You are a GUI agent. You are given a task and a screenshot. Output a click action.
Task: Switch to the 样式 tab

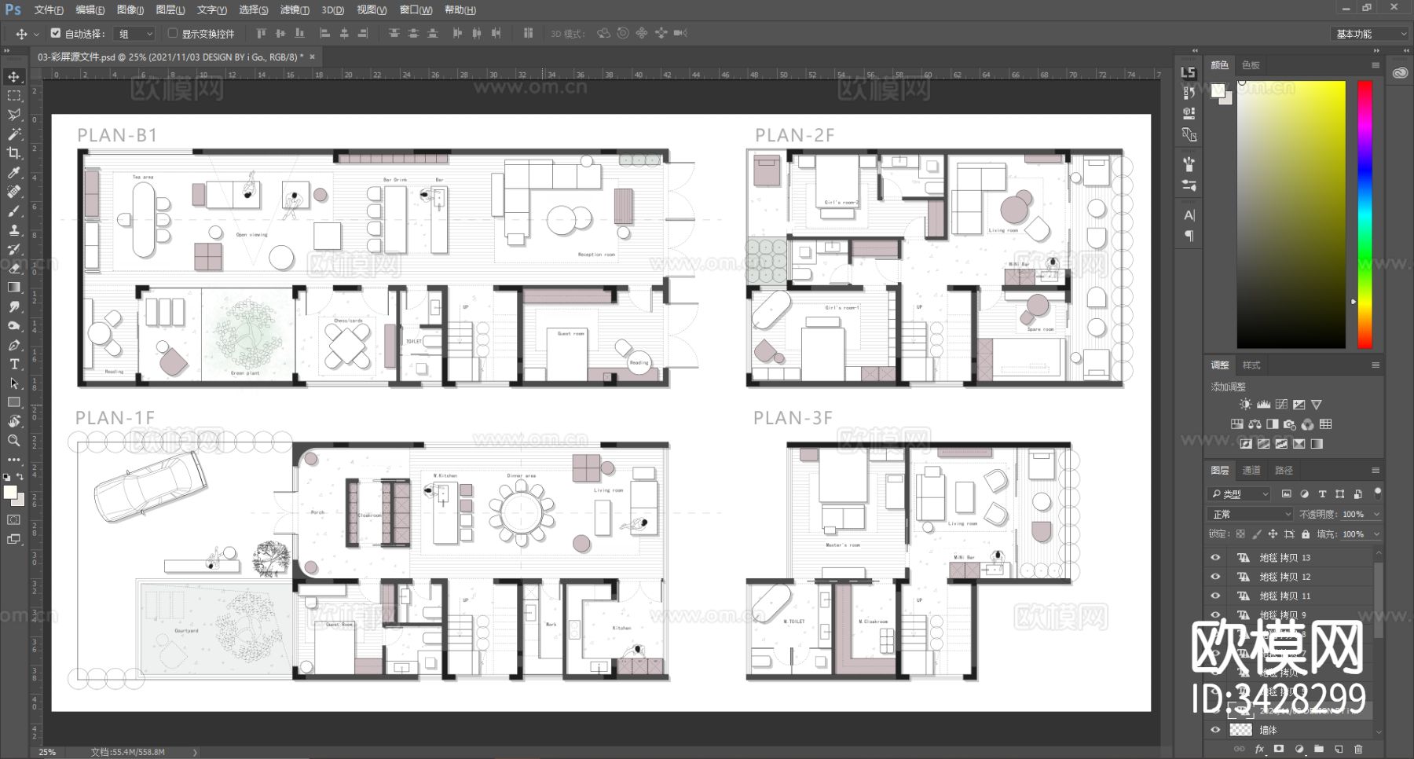(x=1251, y=365)
